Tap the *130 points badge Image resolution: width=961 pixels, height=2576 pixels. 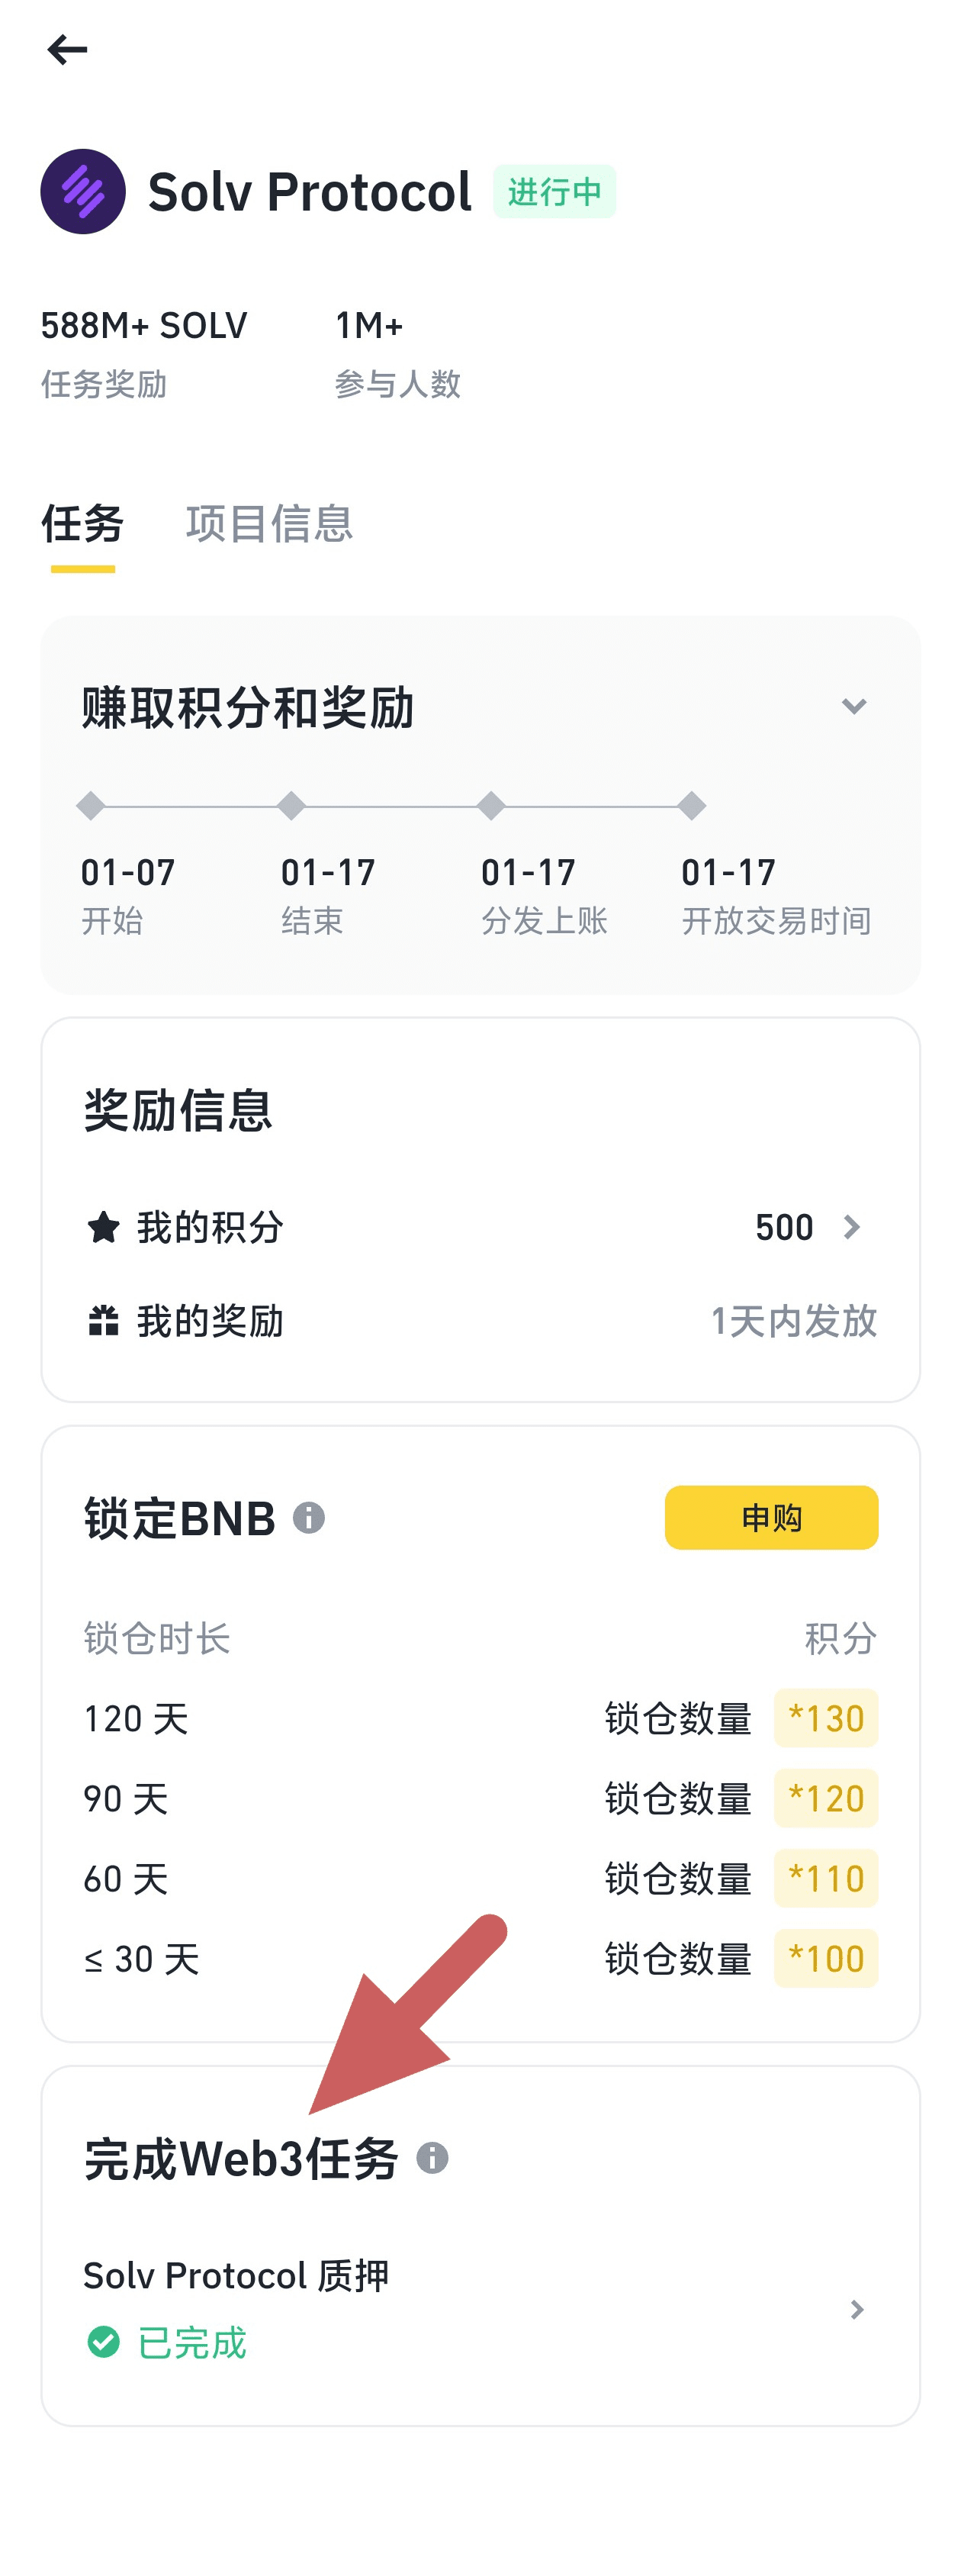click(826, 1718)
